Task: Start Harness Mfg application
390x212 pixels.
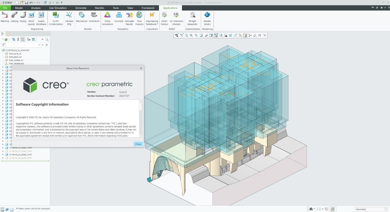Action: [69, 19]
